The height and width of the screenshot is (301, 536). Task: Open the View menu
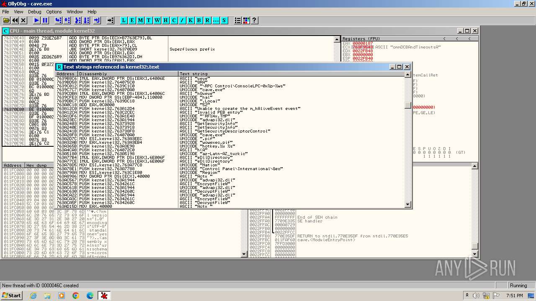tap(18, 12)
